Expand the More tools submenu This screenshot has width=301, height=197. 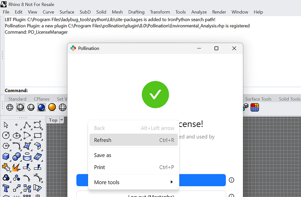[x=133, y=182]
